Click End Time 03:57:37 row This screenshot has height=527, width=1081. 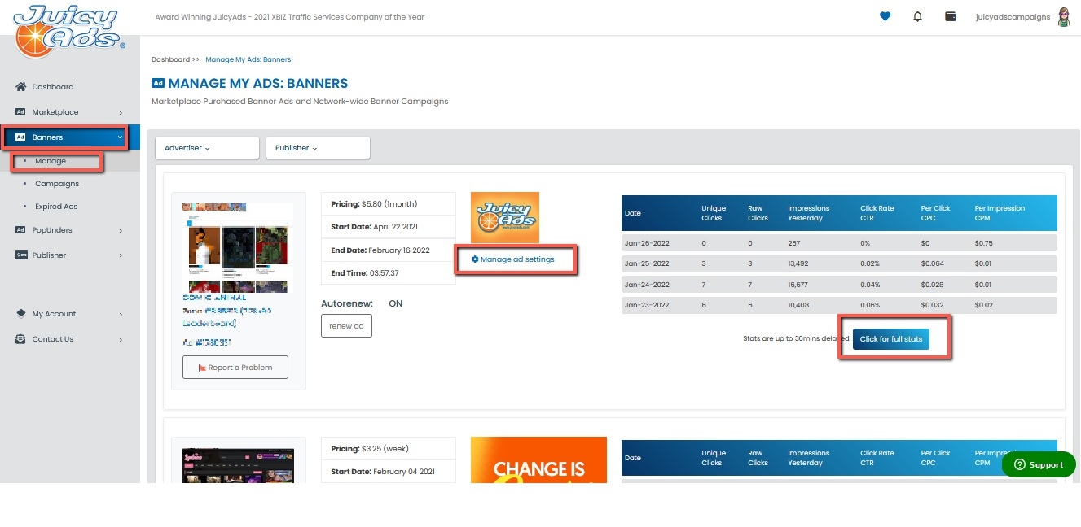(389, 273)
